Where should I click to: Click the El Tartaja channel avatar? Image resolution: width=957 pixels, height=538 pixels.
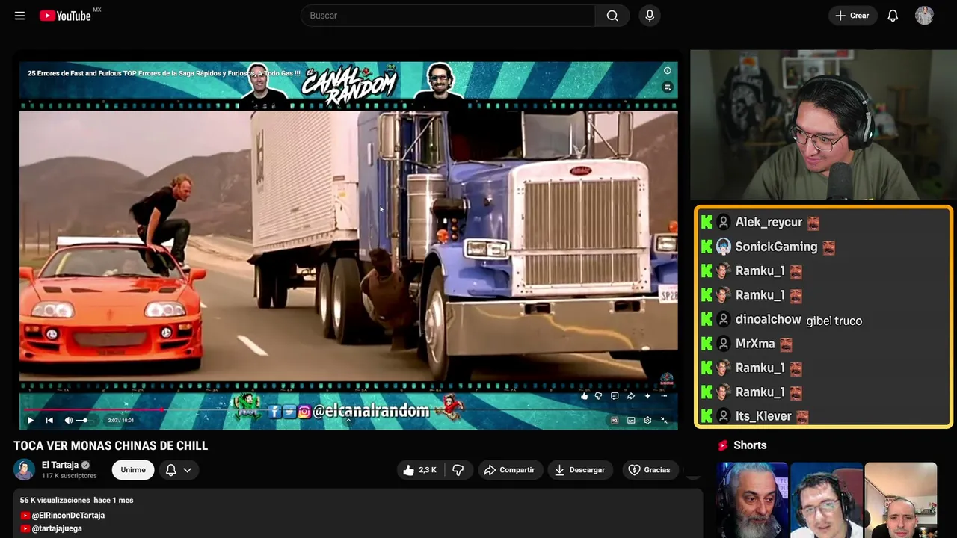click(x=25, y=469)
